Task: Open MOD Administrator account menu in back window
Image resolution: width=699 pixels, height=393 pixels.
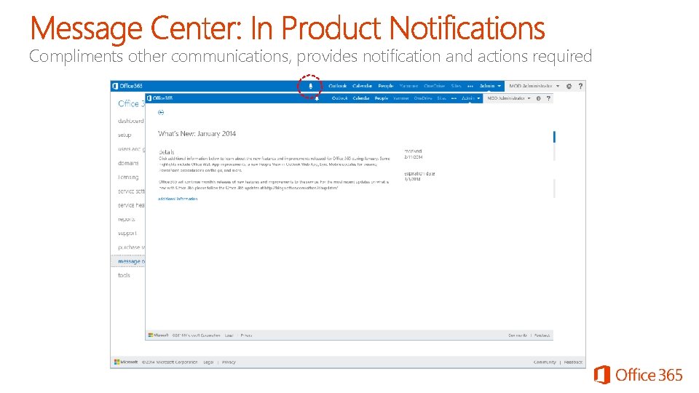Action: (534, 86)
